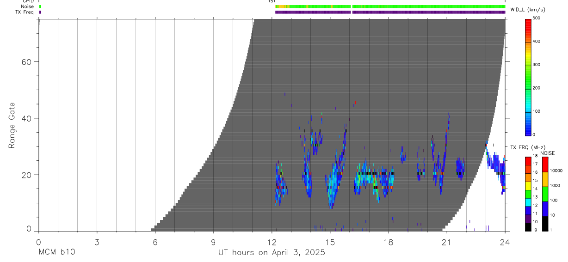Click the 'NOISE' legend title

[x=548, y=153]
